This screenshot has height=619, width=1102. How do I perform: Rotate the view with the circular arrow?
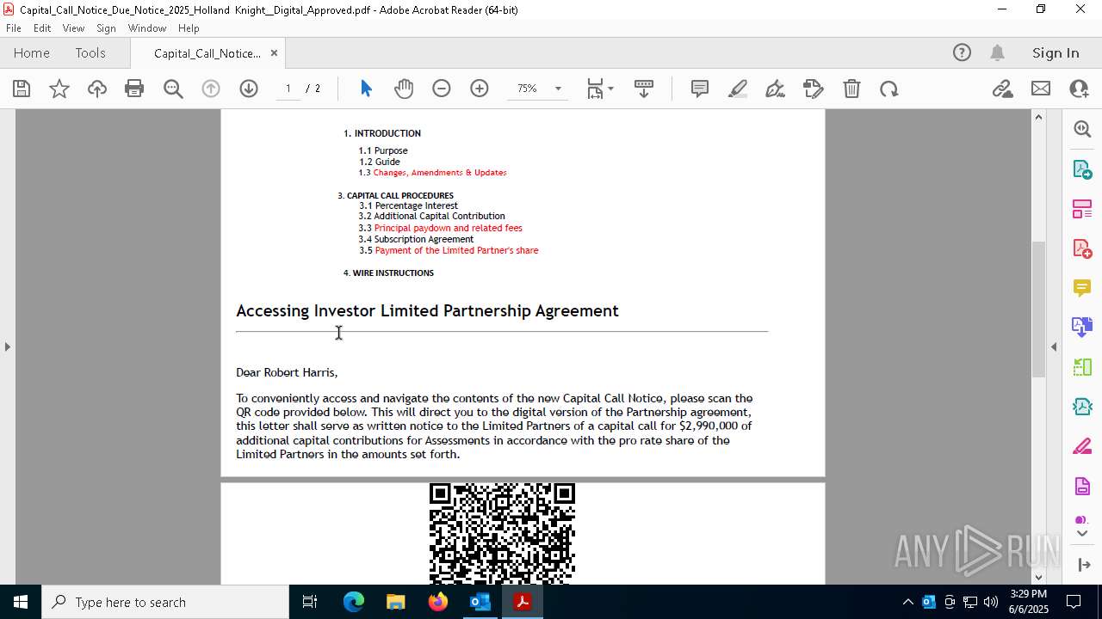tap(889, 89)
